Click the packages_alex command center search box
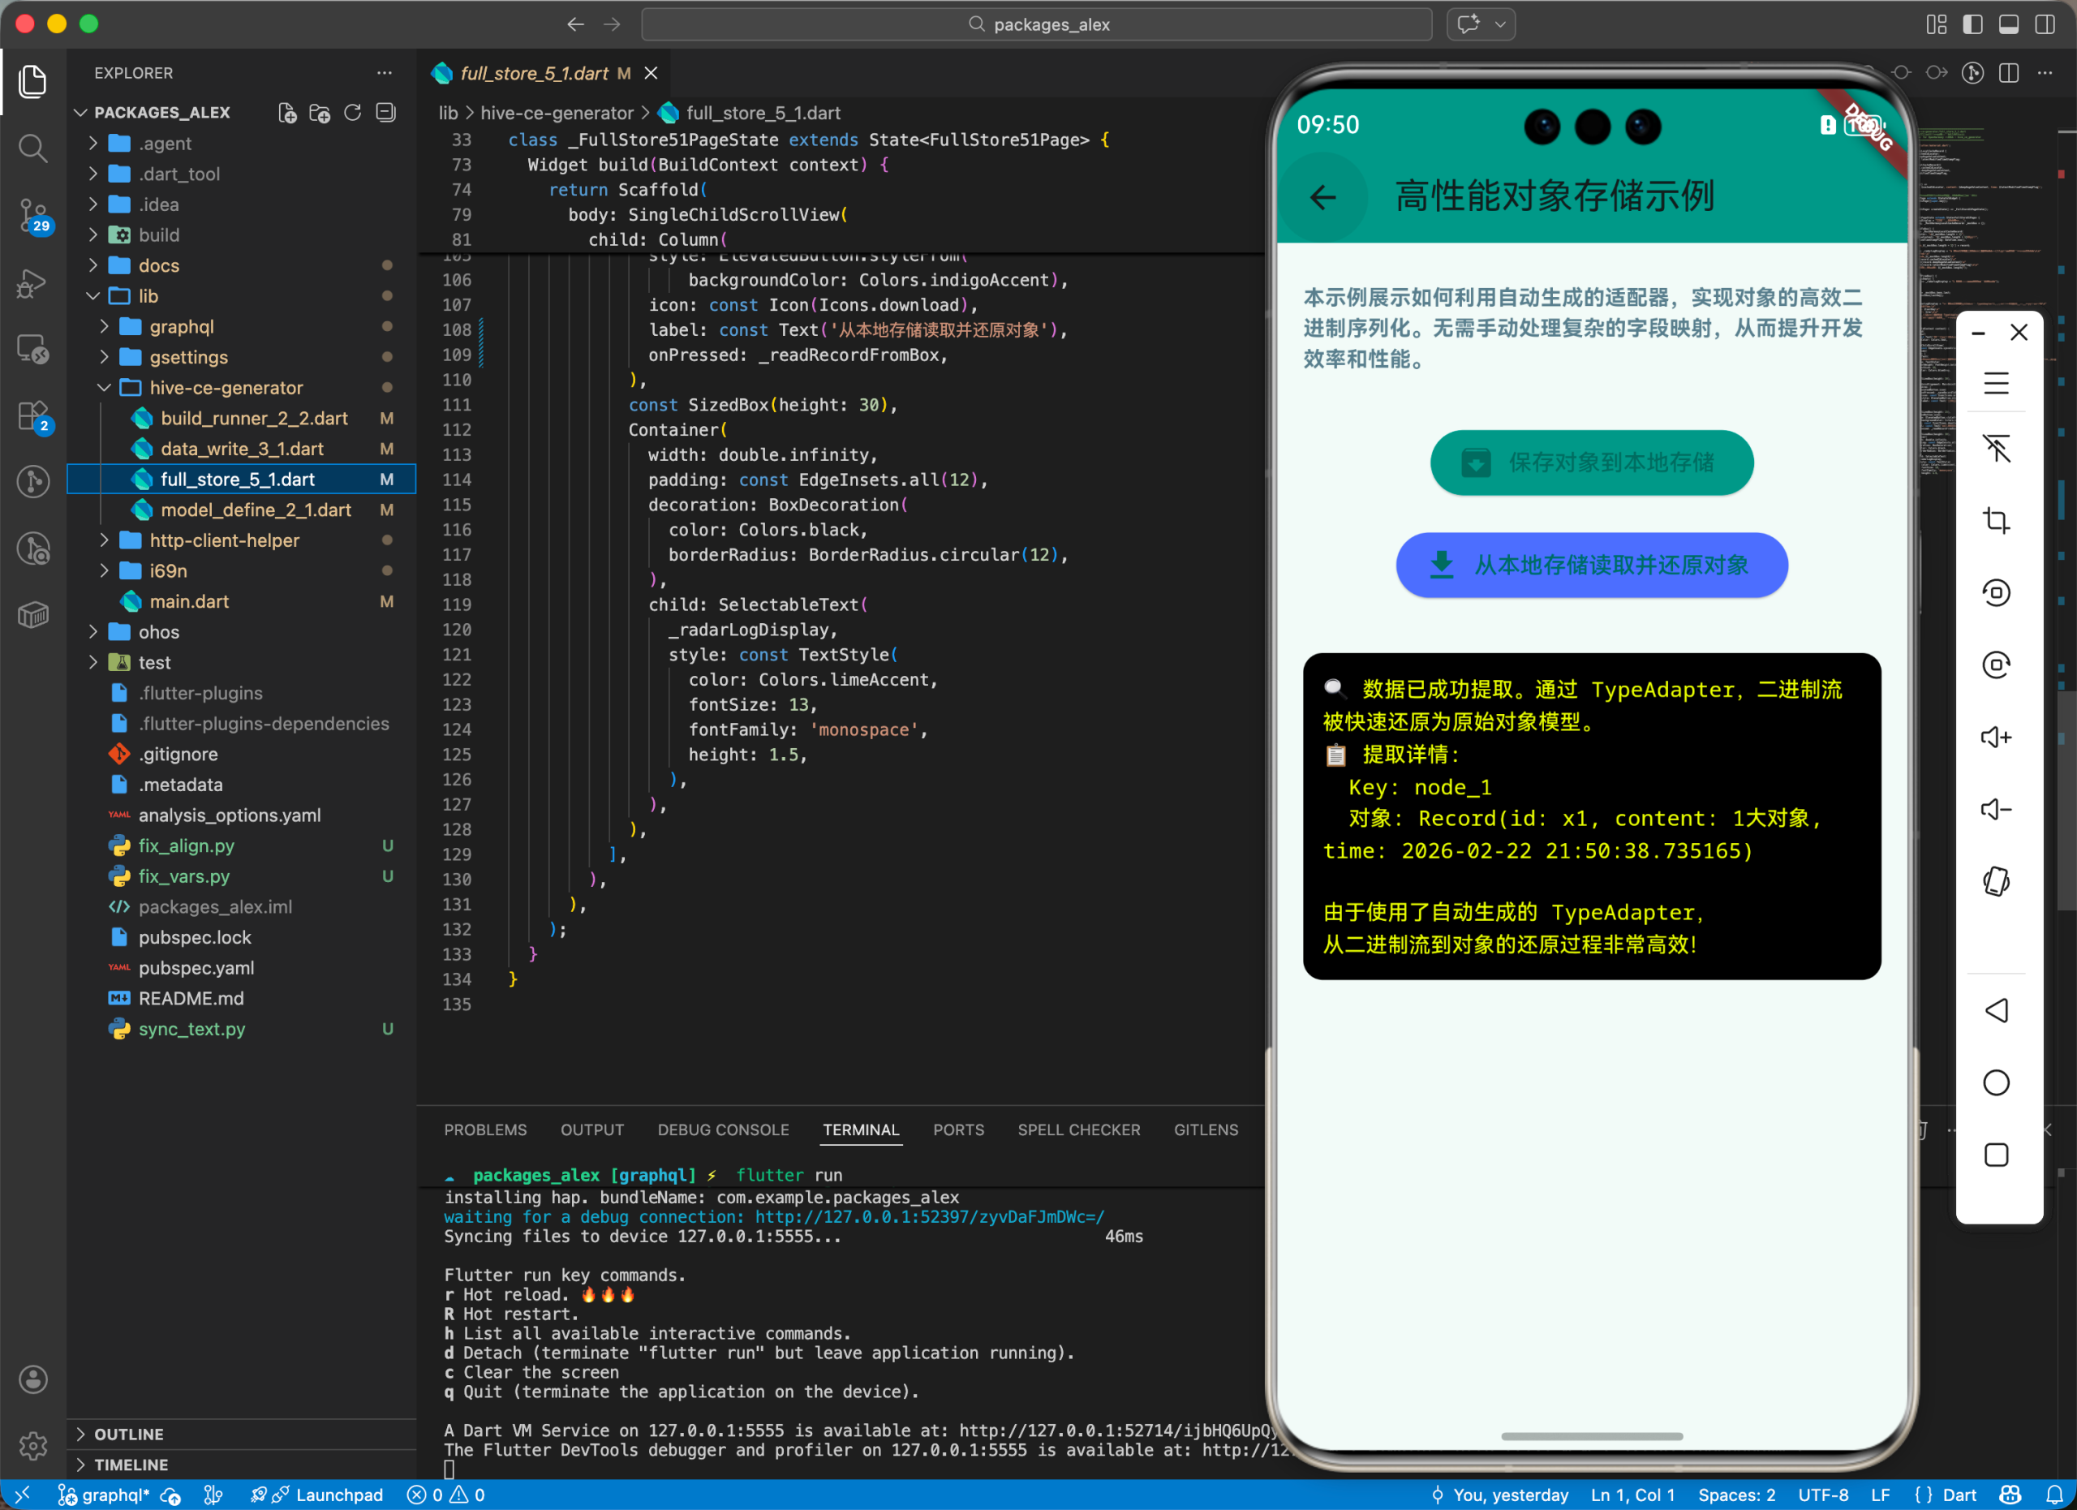Viewport: 2077px width, 1510px height. 1037,24
